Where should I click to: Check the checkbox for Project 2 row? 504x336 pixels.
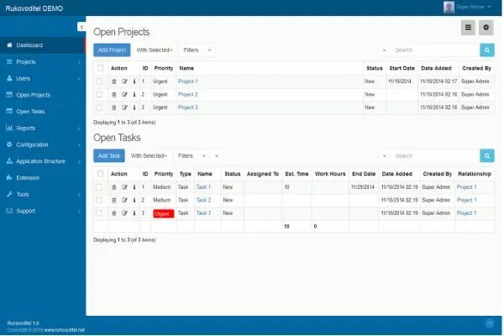pyautogui.click(x=100, y=95)
